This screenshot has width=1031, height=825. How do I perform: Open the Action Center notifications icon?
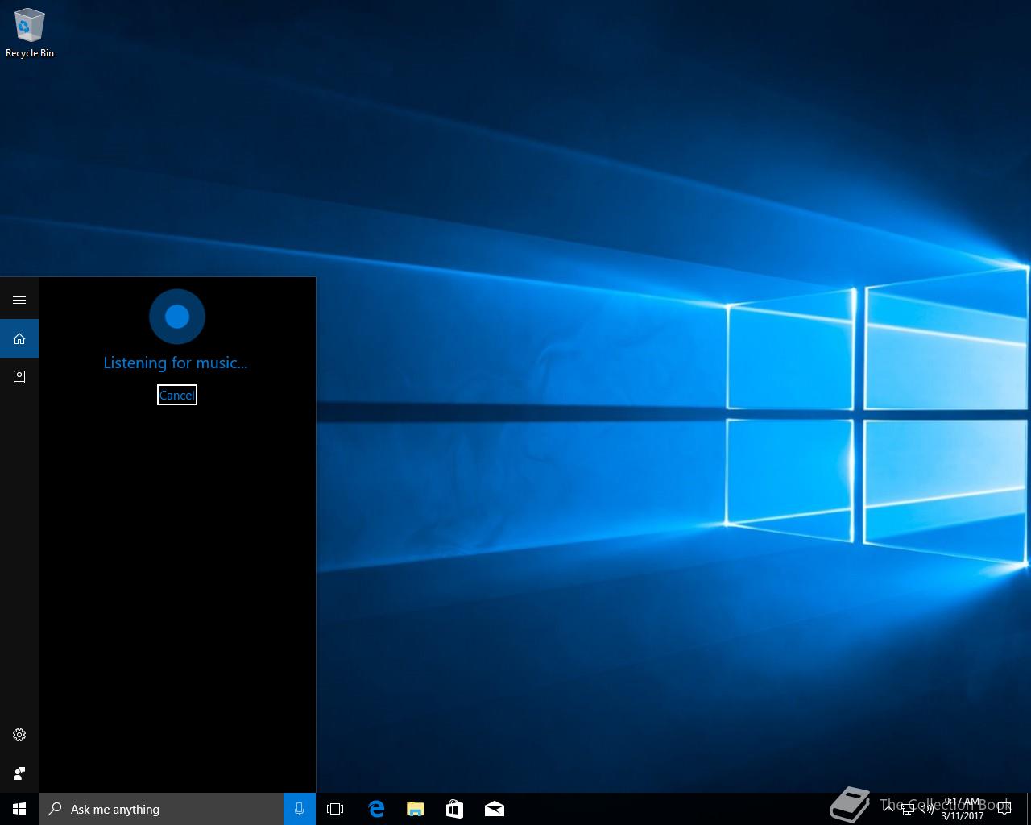[1004, 809]
